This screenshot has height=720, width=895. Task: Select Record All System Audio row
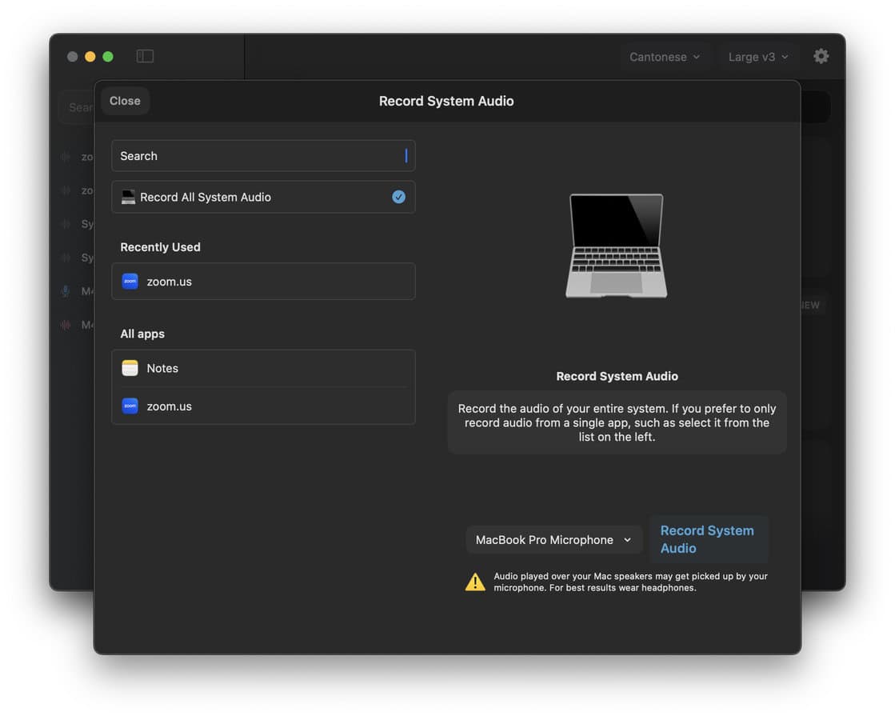point(263,197)
